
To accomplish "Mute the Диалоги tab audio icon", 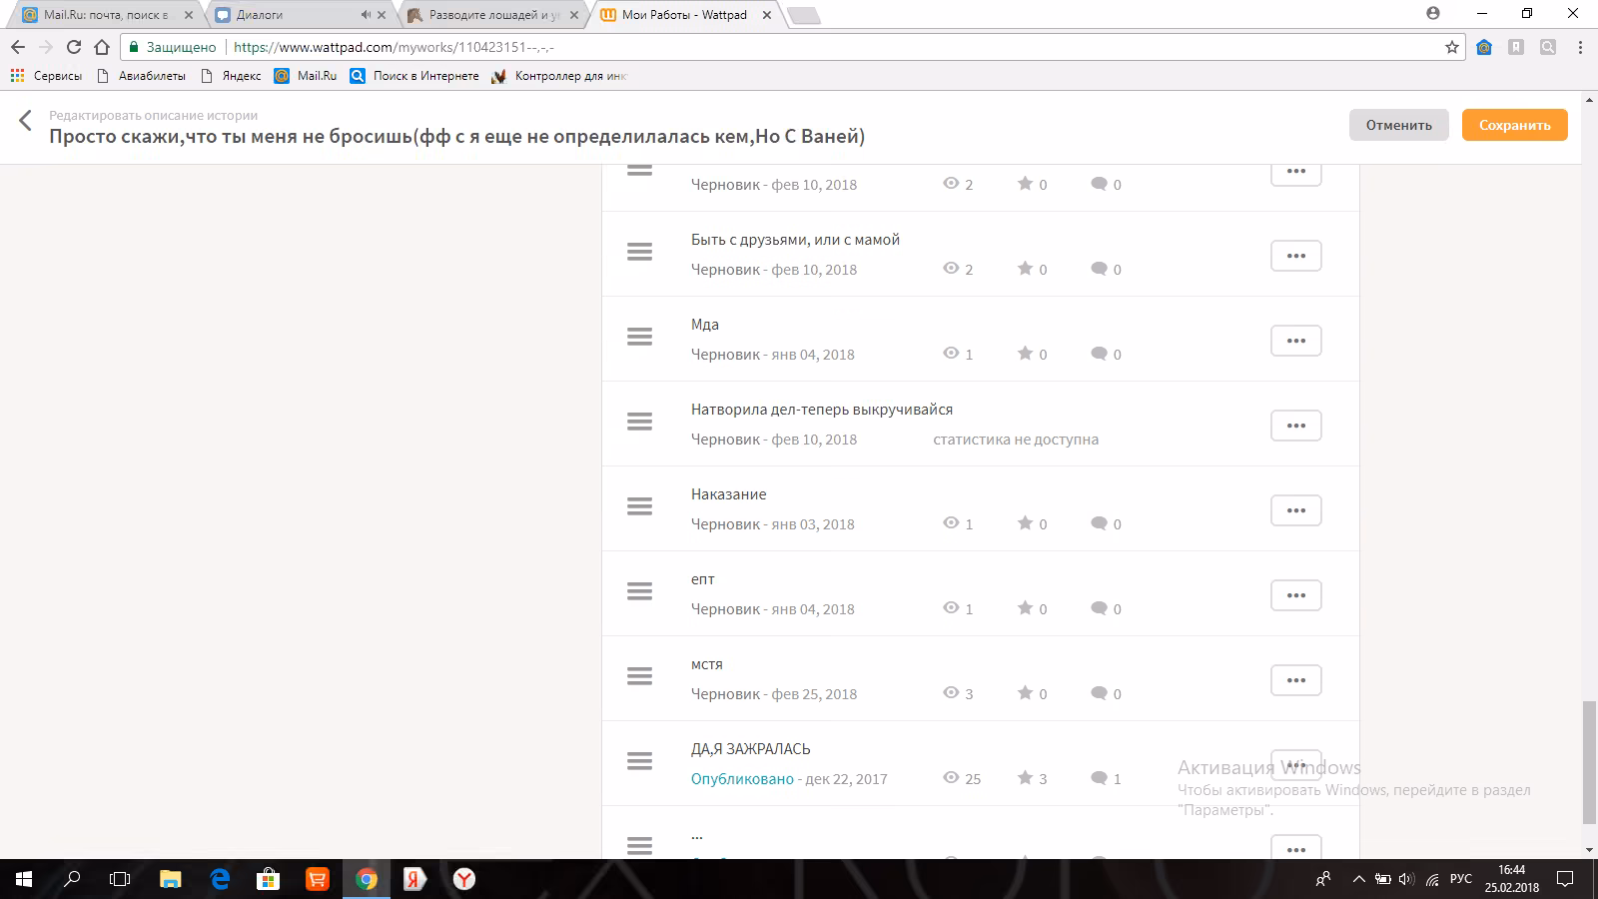I will [x=366, y=15].
